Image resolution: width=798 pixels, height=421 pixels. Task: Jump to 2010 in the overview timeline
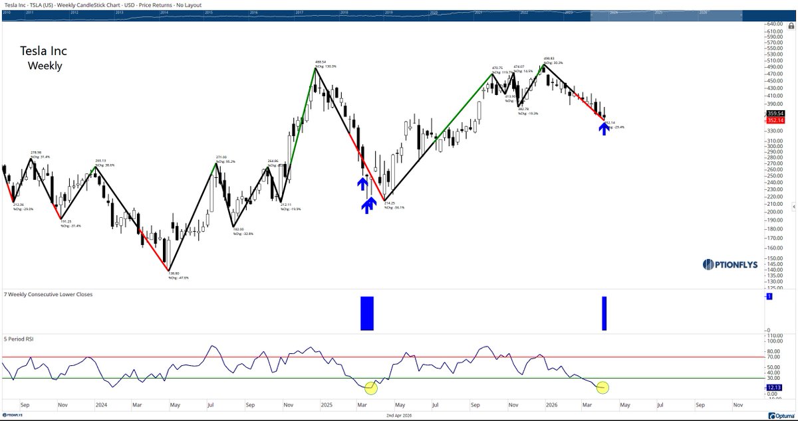pyautogui.click(x=7, y=13)
